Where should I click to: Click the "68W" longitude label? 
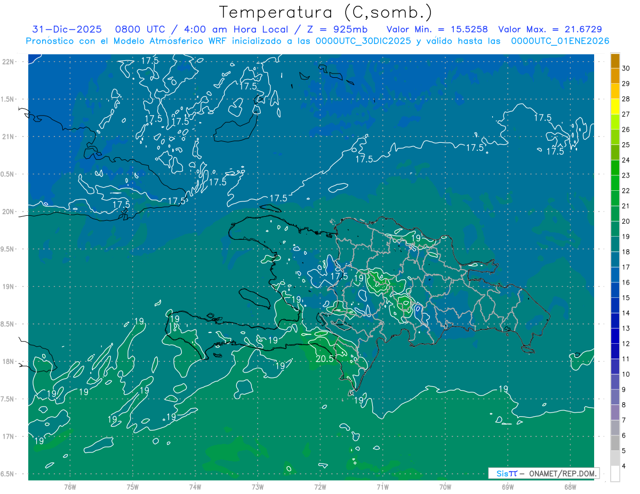click(570, 487)
